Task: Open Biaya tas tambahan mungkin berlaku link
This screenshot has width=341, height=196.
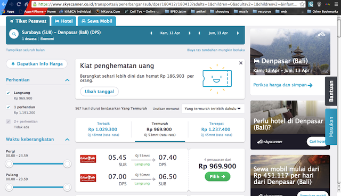Action: point(216,50)
